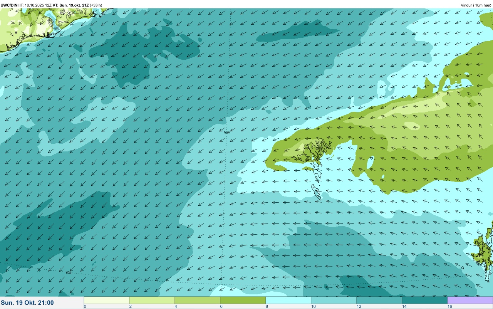
Task: Click the medium green 4–6 legend swatch
Action: coord(197,300)
